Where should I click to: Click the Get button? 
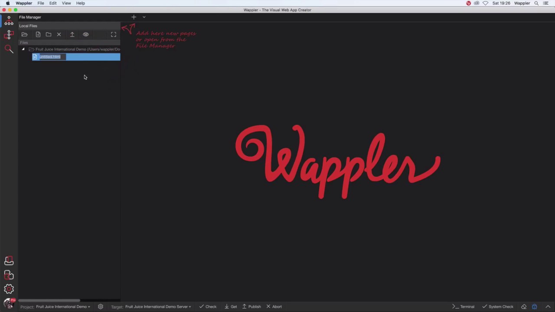pos(231,307)
